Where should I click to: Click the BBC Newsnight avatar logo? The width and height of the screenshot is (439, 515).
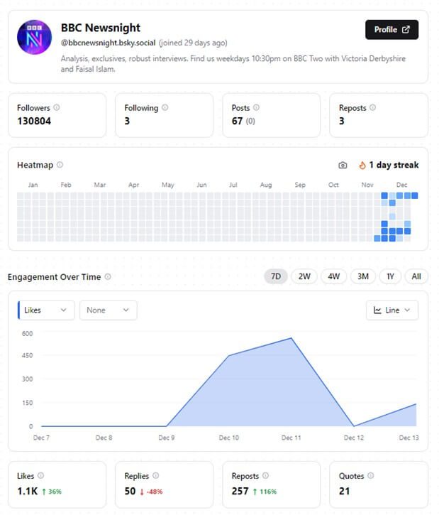(35, 37)
